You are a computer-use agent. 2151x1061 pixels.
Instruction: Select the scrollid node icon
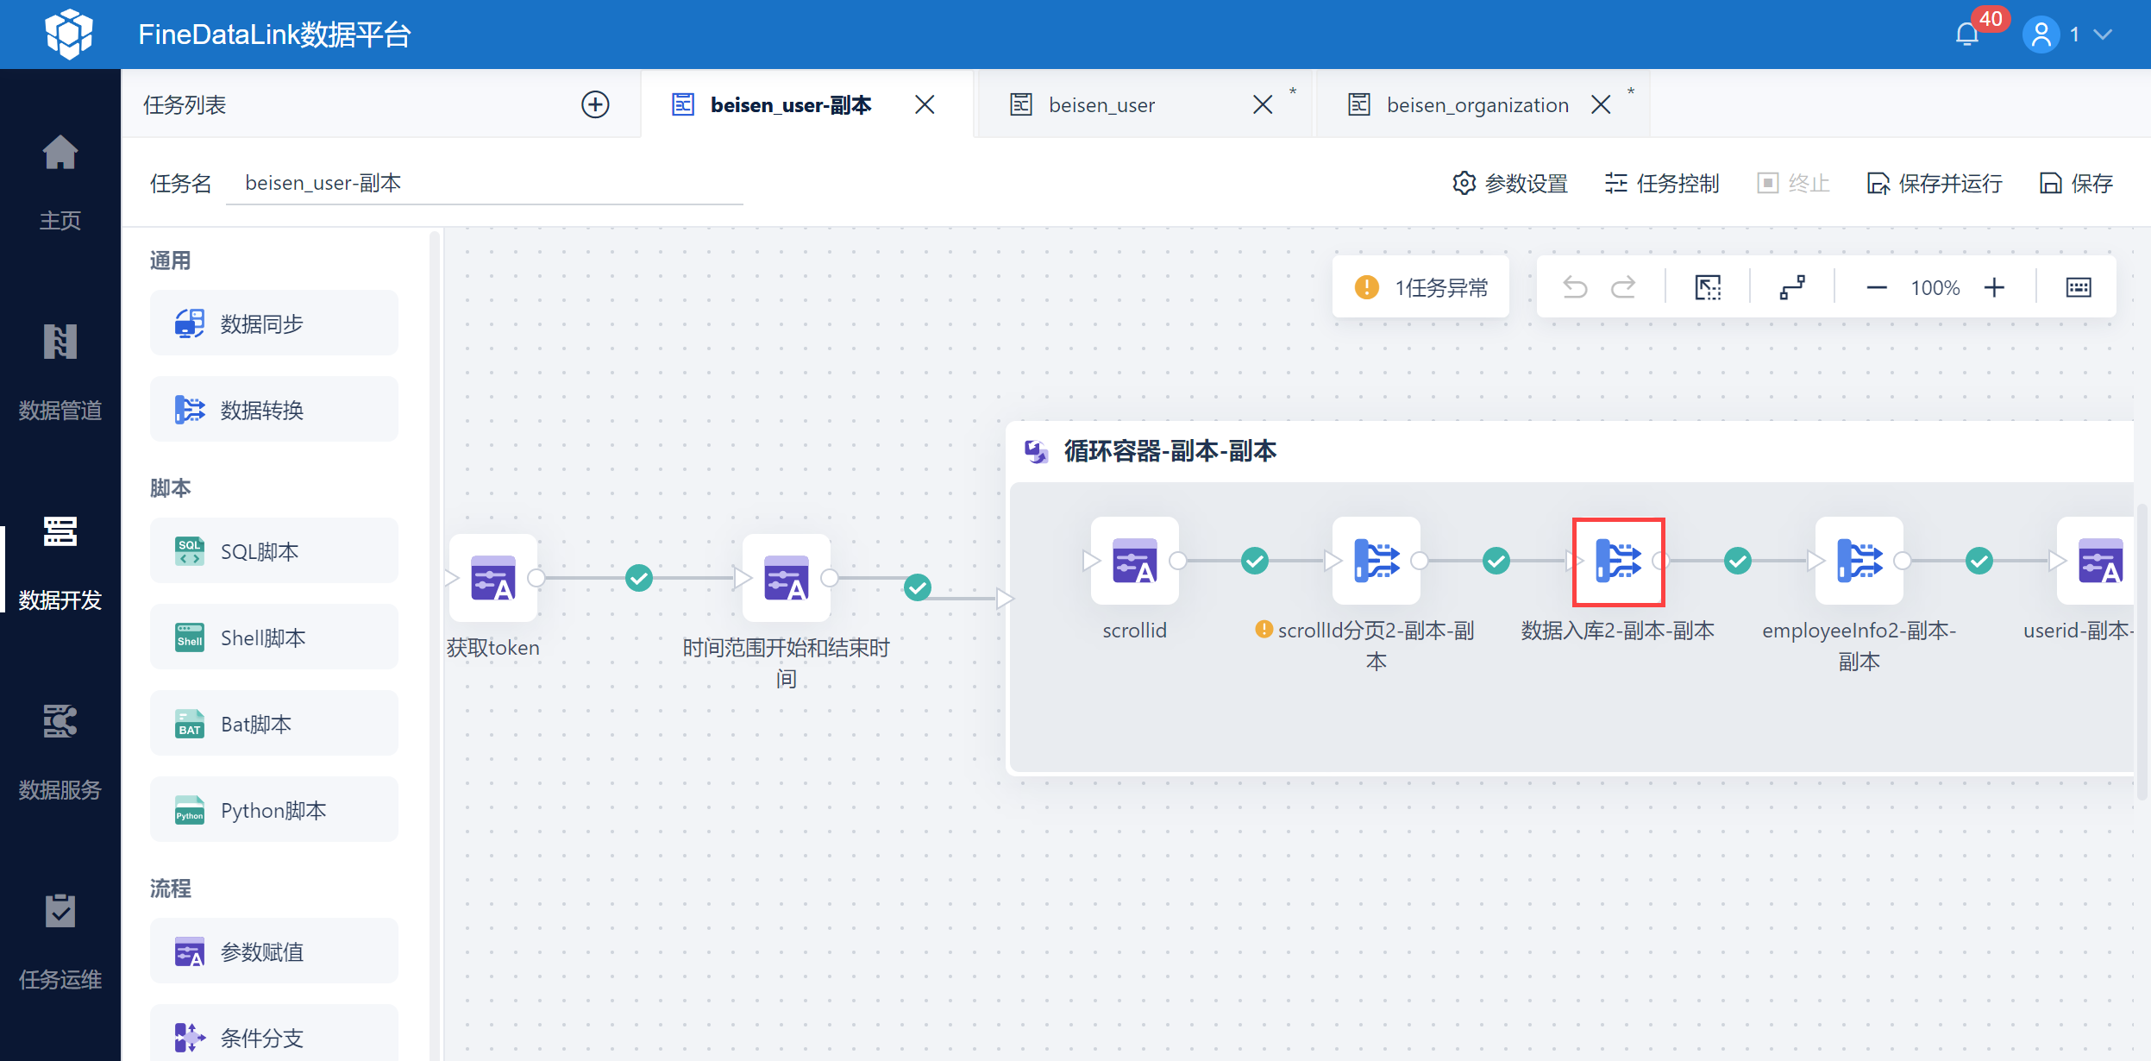1134,562
